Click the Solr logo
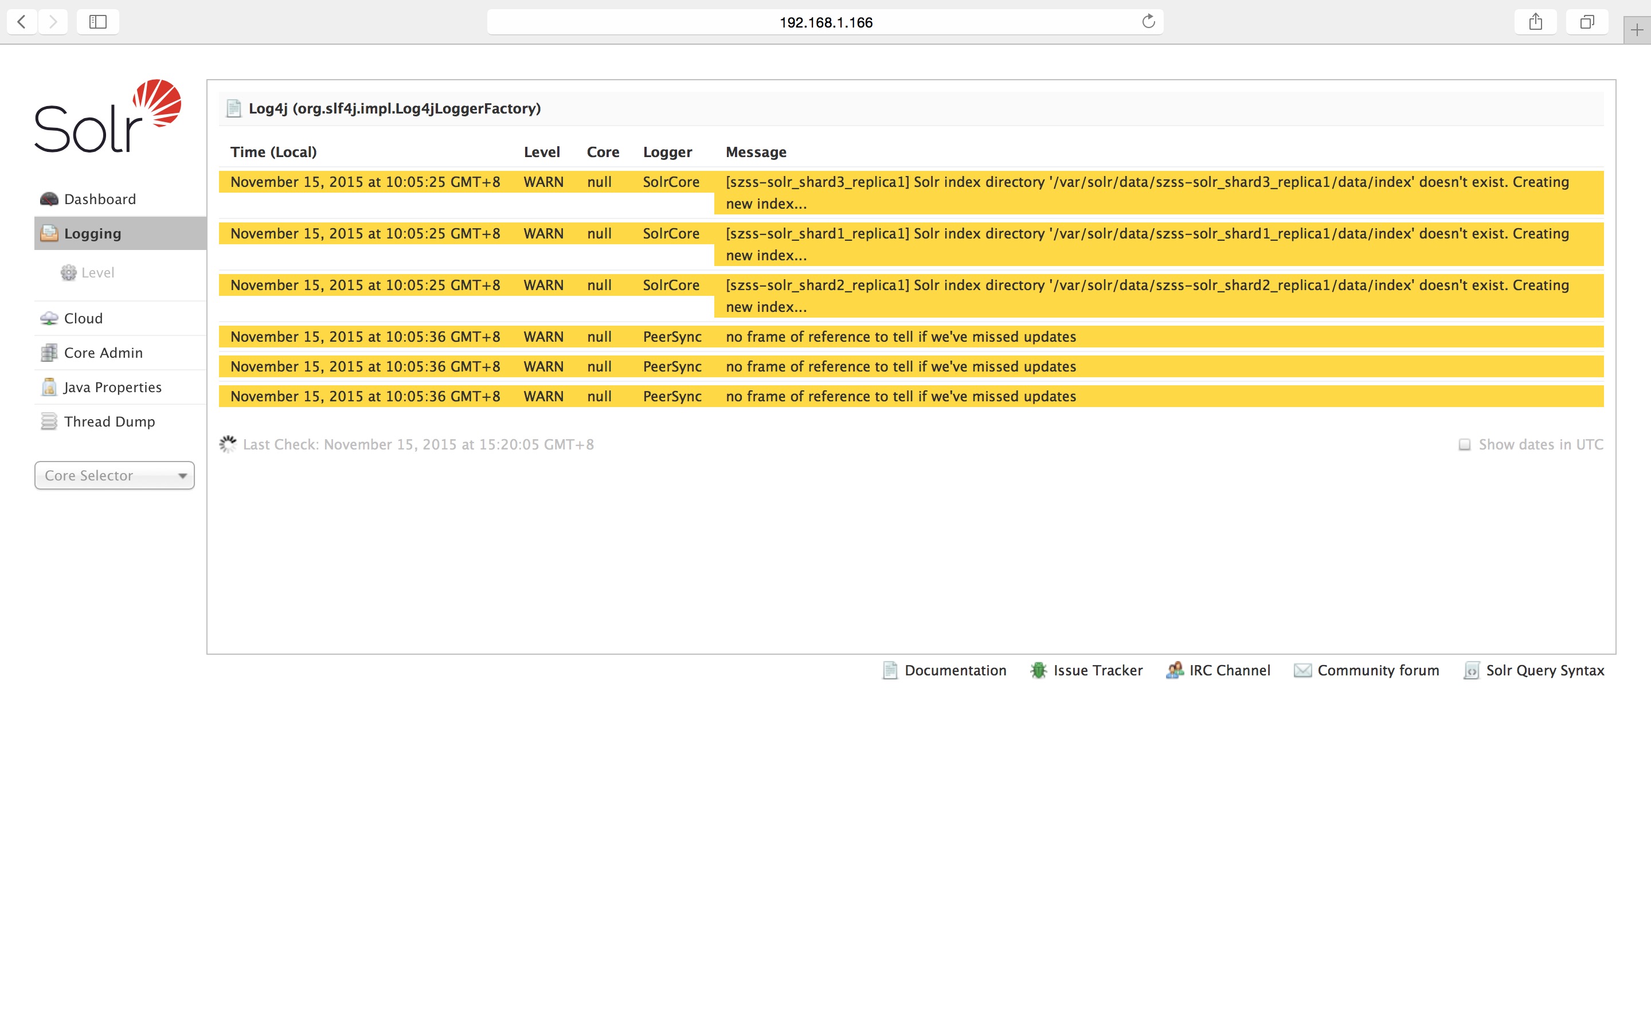Viewport: 1651px width, 1032px height. point(108,116)
